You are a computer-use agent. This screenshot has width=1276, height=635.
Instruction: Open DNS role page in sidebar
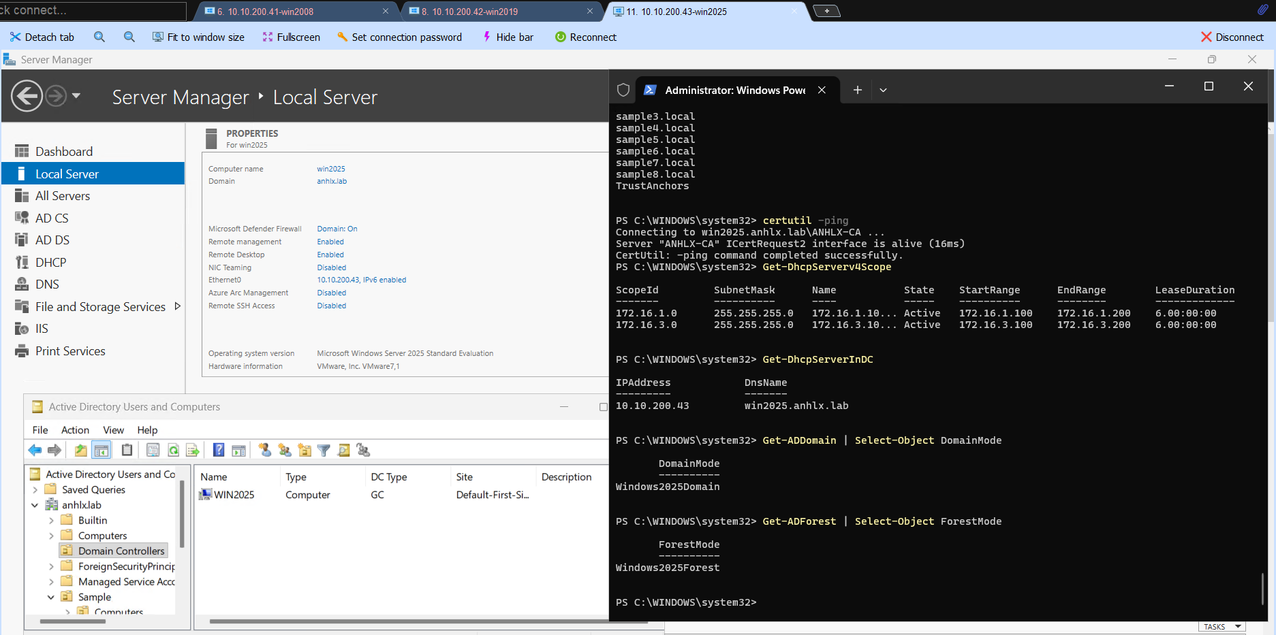coord(47,284)
